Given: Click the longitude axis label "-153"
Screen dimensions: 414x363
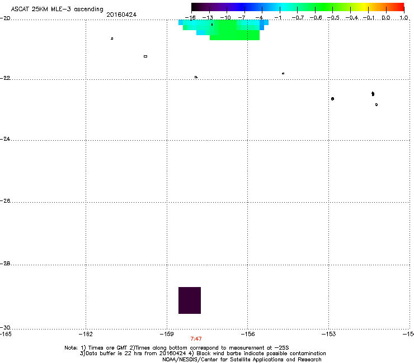Looking at the screenshot, I should tap(329, 335).
